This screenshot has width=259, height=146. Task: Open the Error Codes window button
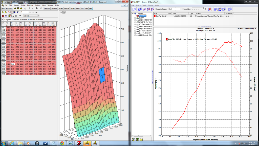pos(84,8)
